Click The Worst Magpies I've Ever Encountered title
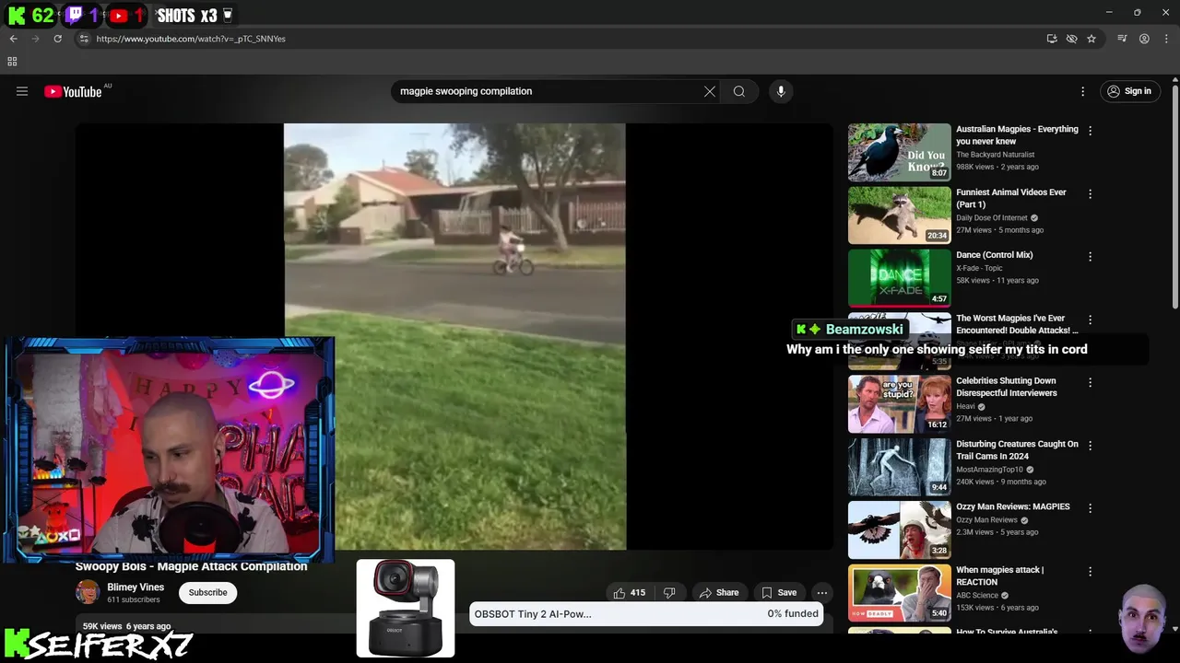The height and width of the screenshot is (663, 1180). [1017, 324]
